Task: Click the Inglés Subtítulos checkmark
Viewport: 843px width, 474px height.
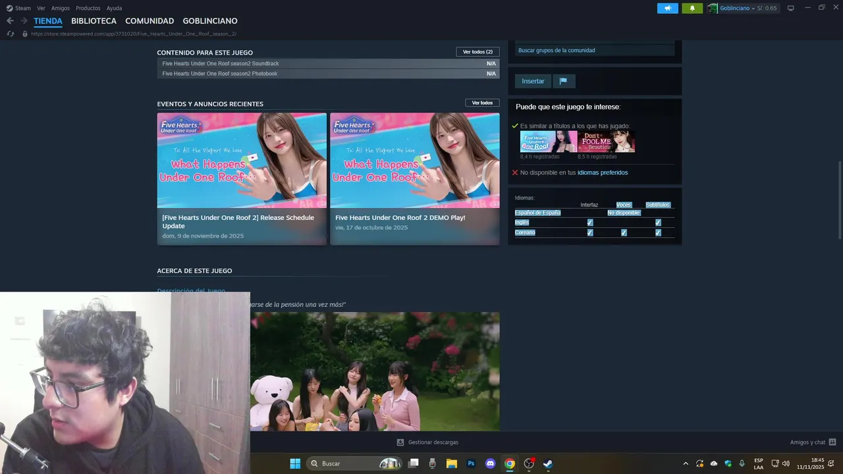Action: [x=658, y=223]
